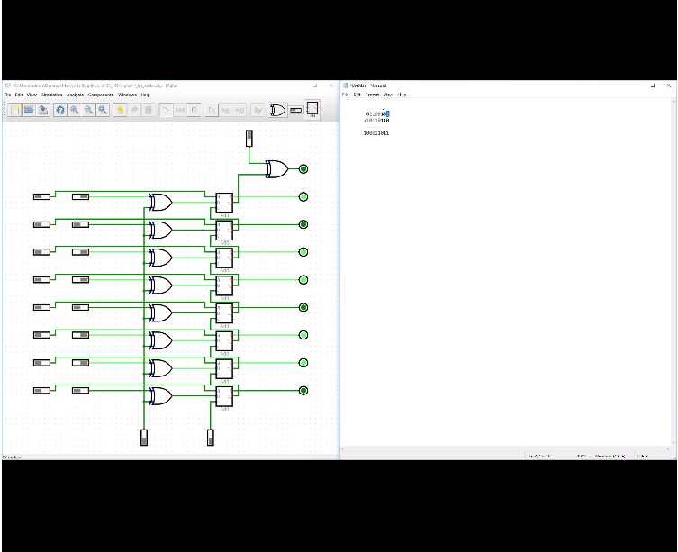678x552 pixels.
Task: Toggle the topmost left input pin
Action: pos(42,196)
